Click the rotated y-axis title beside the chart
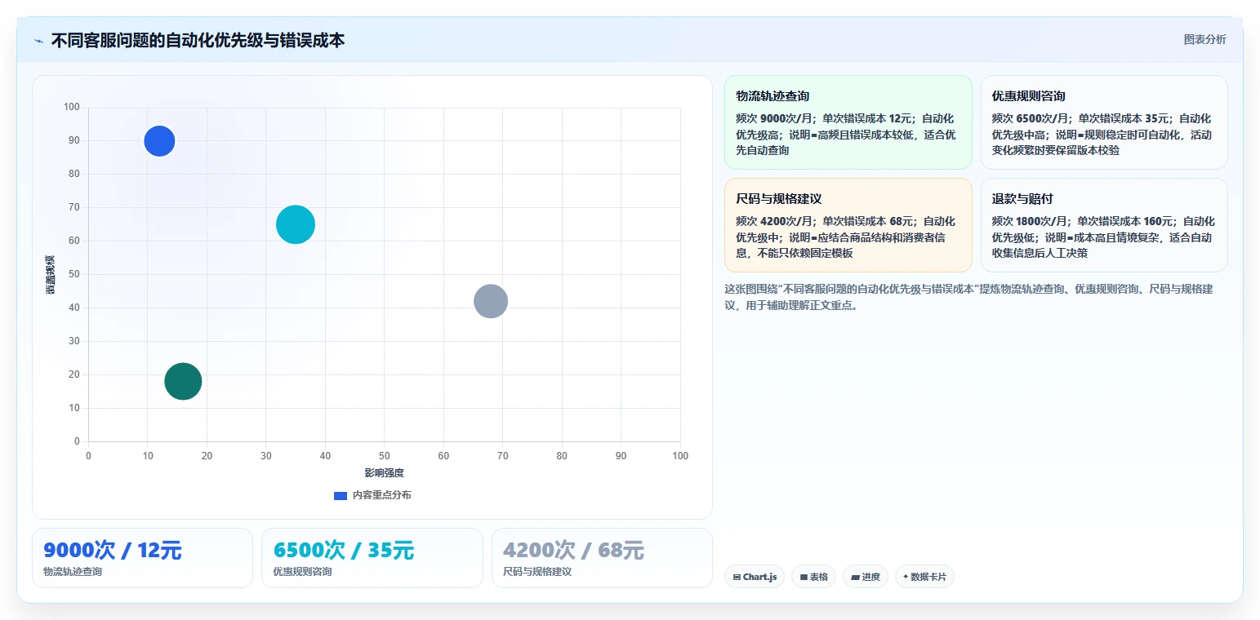 coord(51,275)
